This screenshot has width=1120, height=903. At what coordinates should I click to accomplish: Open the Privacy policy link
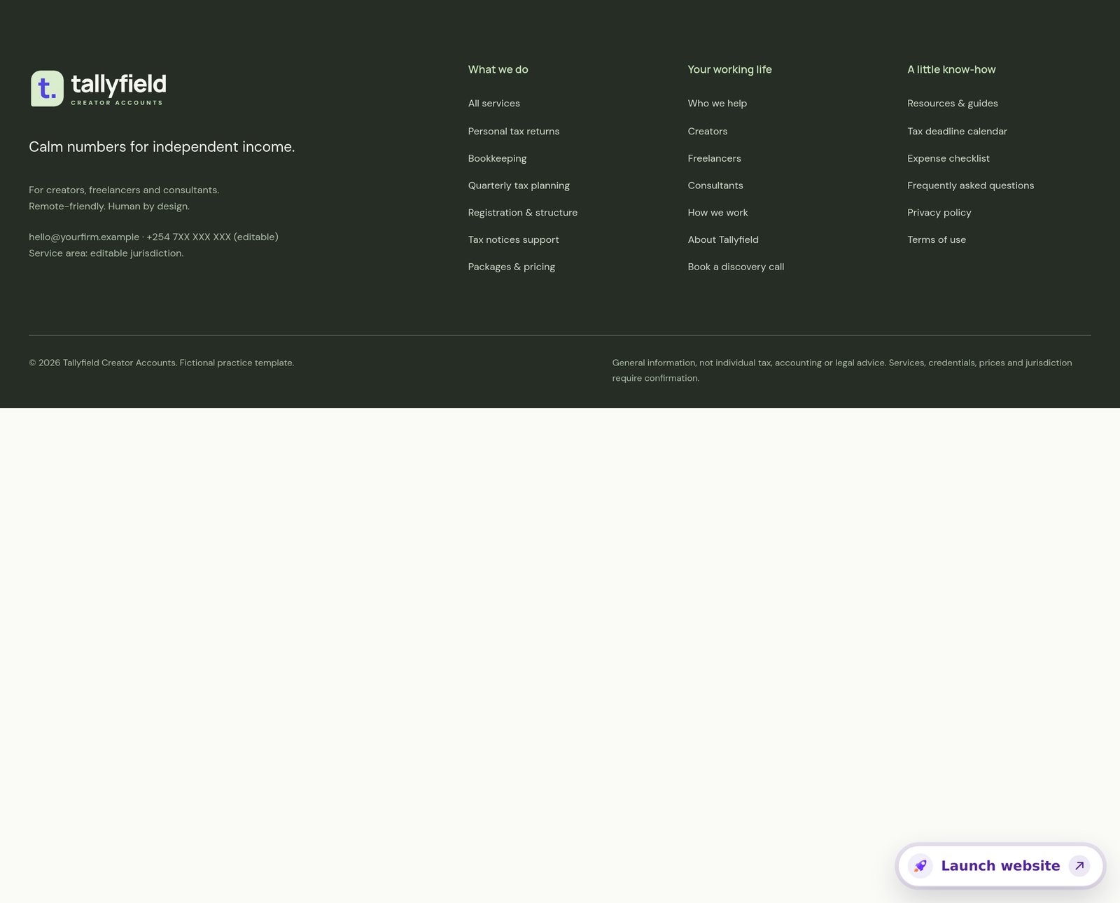coord(939,213)
